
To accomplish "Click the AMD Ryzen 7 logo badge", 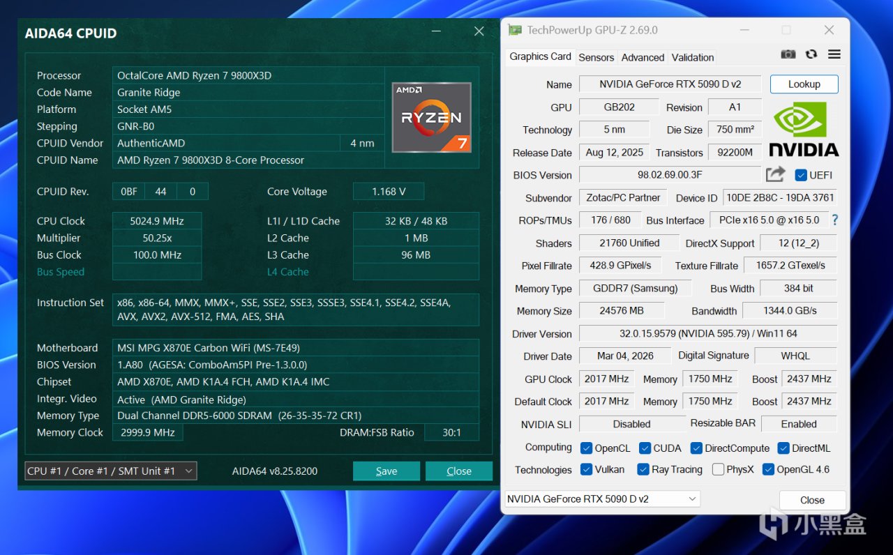I will [x=431, y=117].
